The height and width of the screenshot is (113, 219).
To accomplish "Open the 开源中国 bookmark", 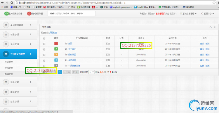I will [169, 7].
